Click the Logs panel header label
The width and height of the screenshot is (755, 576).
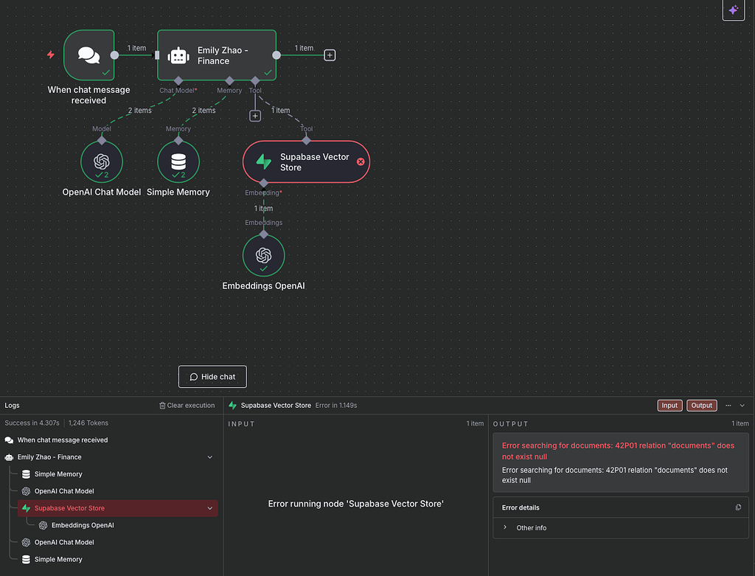12,405
